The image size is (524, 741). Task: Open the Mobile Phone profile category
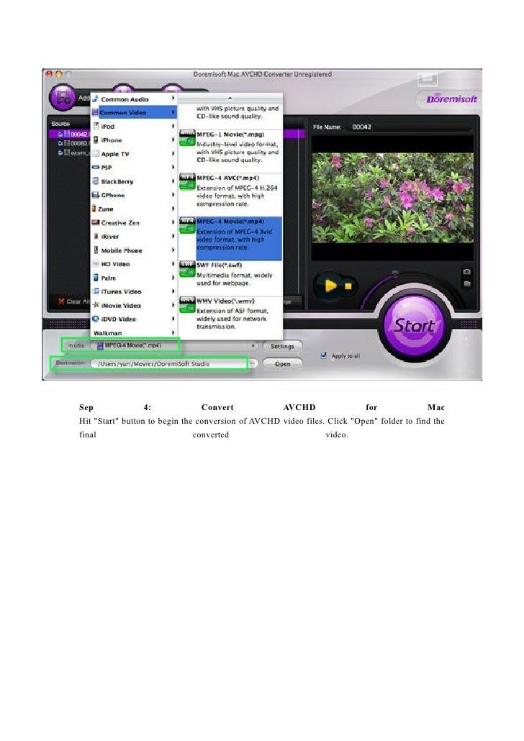pyautogui.click(x=134, y=250)
